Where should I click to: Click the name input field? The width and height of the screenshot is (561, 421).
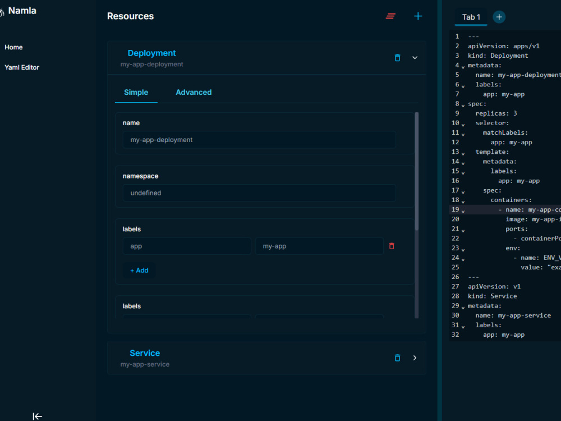tap(259, 140)
